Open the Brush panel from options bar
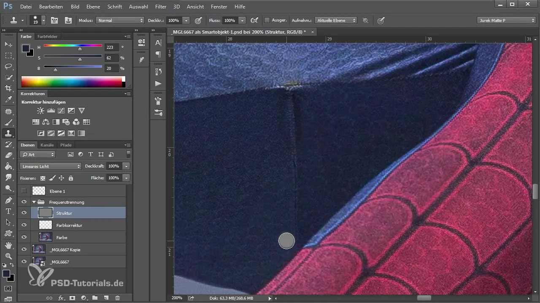The height and width of the screenshot is (303, 540). click(x=54, y=20)
